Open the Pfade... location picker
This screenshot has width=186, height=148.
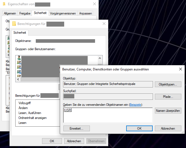coord(168,97)
